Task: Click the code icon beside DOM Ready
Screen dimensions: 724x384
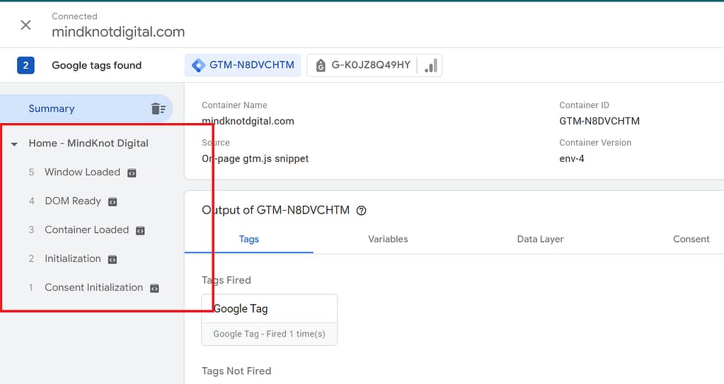Action: tap(112, 202)
